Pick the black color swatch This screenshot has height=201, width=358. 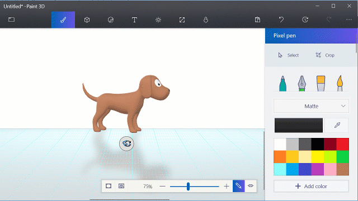tap(318, 144)
